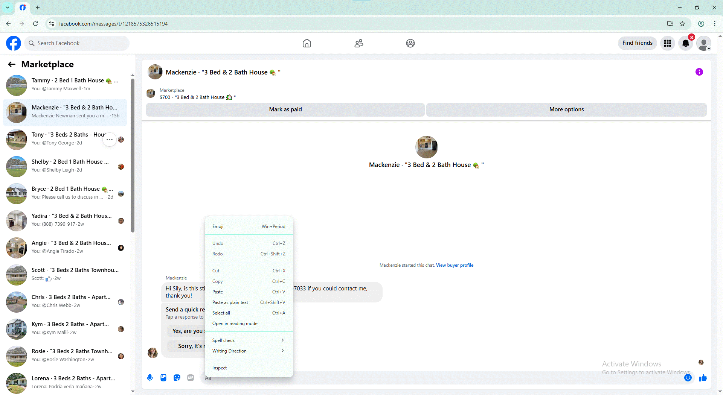Screen dimensions: 723x395
Task: Click the 'Yes, are you' quick reply
Action: [x=186, y=331]
